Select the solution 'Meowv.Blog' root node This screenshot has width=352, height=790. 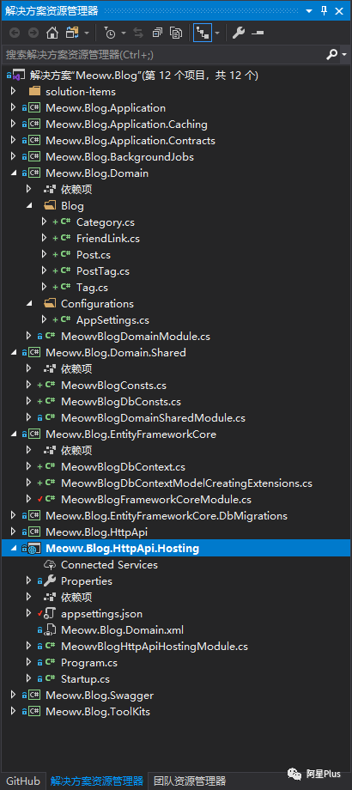click(x=144, y=76)
